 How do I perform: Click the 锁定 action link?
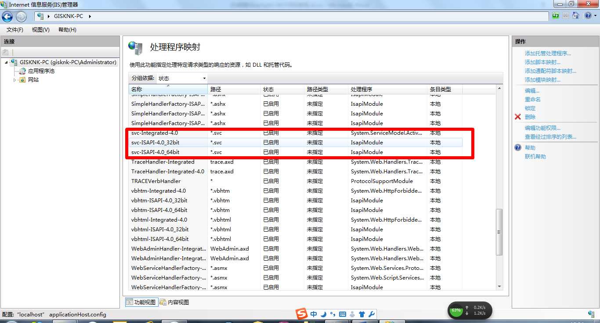tap(530, 108)
